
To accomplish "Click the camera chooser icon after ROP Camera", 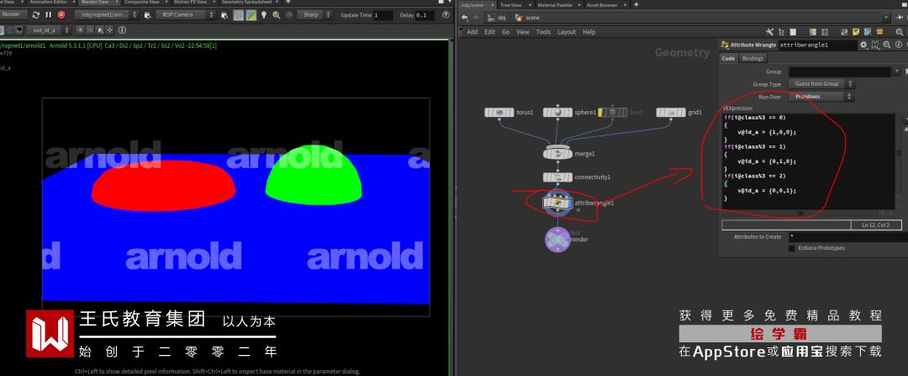I will pyautogui.click(x=224, y=15).
